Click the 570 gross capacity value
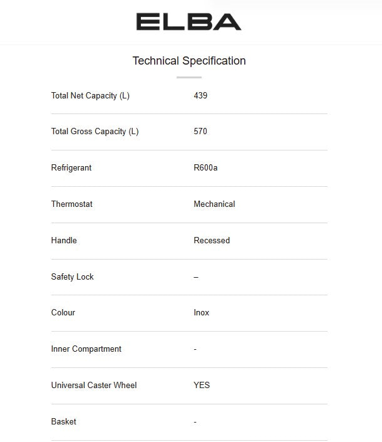 [x=200, y=132]
